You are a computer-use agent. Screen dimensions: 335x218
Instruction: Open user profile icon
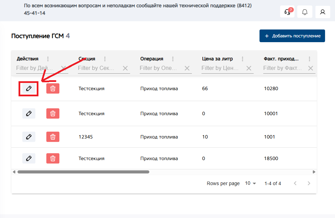point(323,12)
